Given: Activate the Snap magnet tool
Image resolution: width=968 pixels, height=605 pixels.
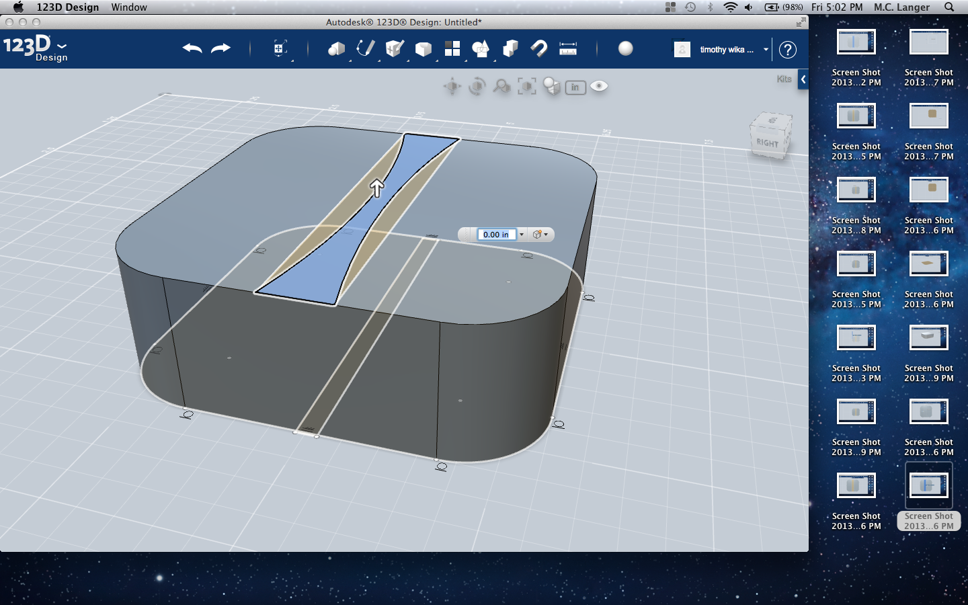Looking at the screenshot, I should [x=539, y=48].
